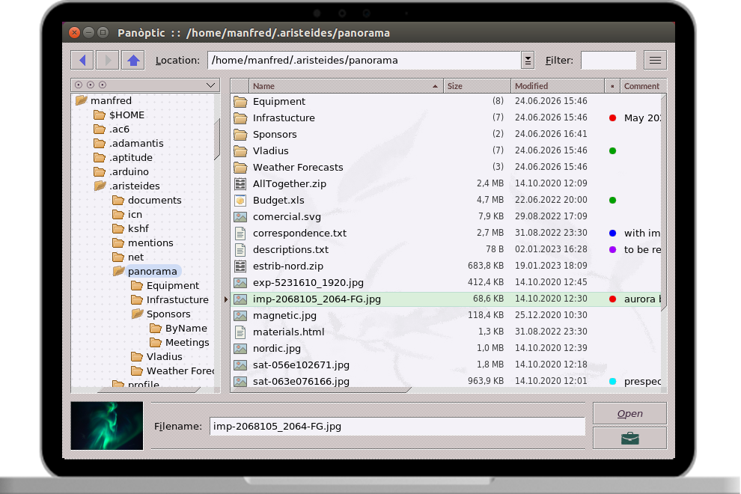The width and height of the screenshot is (741, 494).
Task: Expand the tree panel chevron dropdown
Action: click(x=211, y=85)
